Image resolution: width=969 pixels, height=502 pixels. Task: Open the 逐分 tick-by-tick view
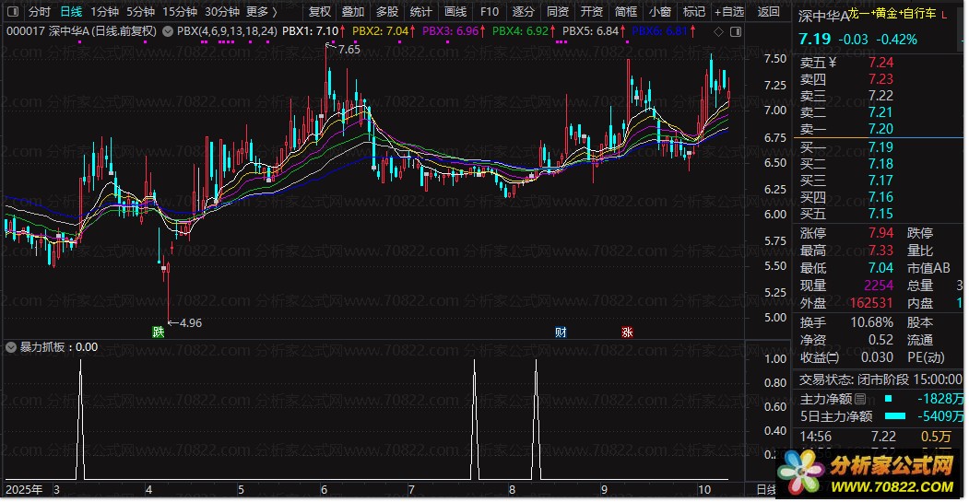(524, 12)
